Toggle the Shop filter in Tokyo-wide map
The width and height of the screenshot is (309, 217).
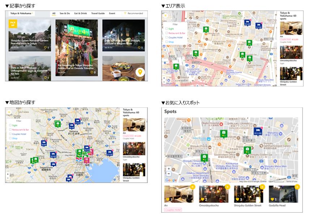(10, 138)
